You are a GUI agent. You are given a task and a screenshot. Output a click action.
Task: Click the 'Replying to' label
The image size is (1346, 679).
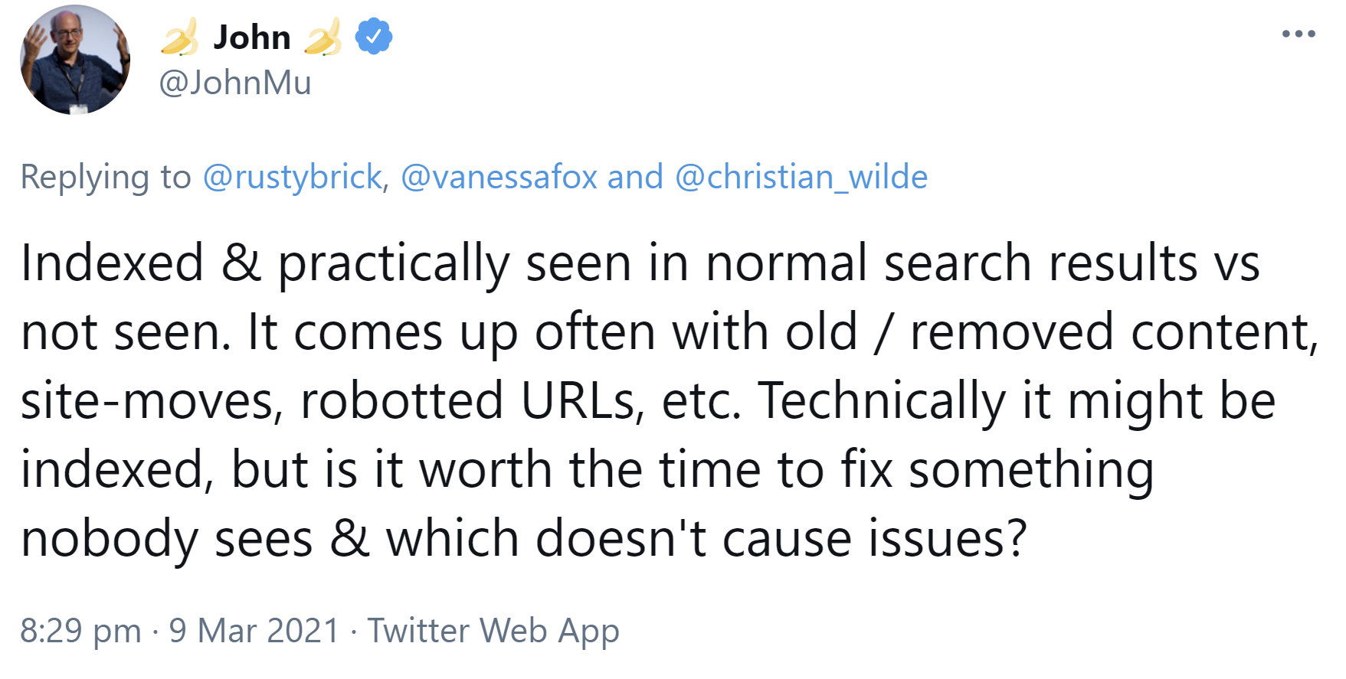[105, 177]
